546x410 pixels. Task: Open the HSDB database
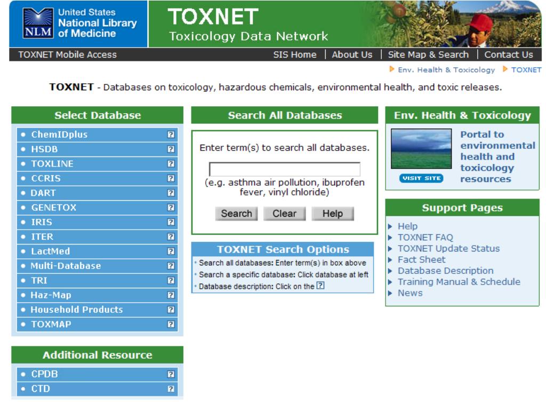44,149
